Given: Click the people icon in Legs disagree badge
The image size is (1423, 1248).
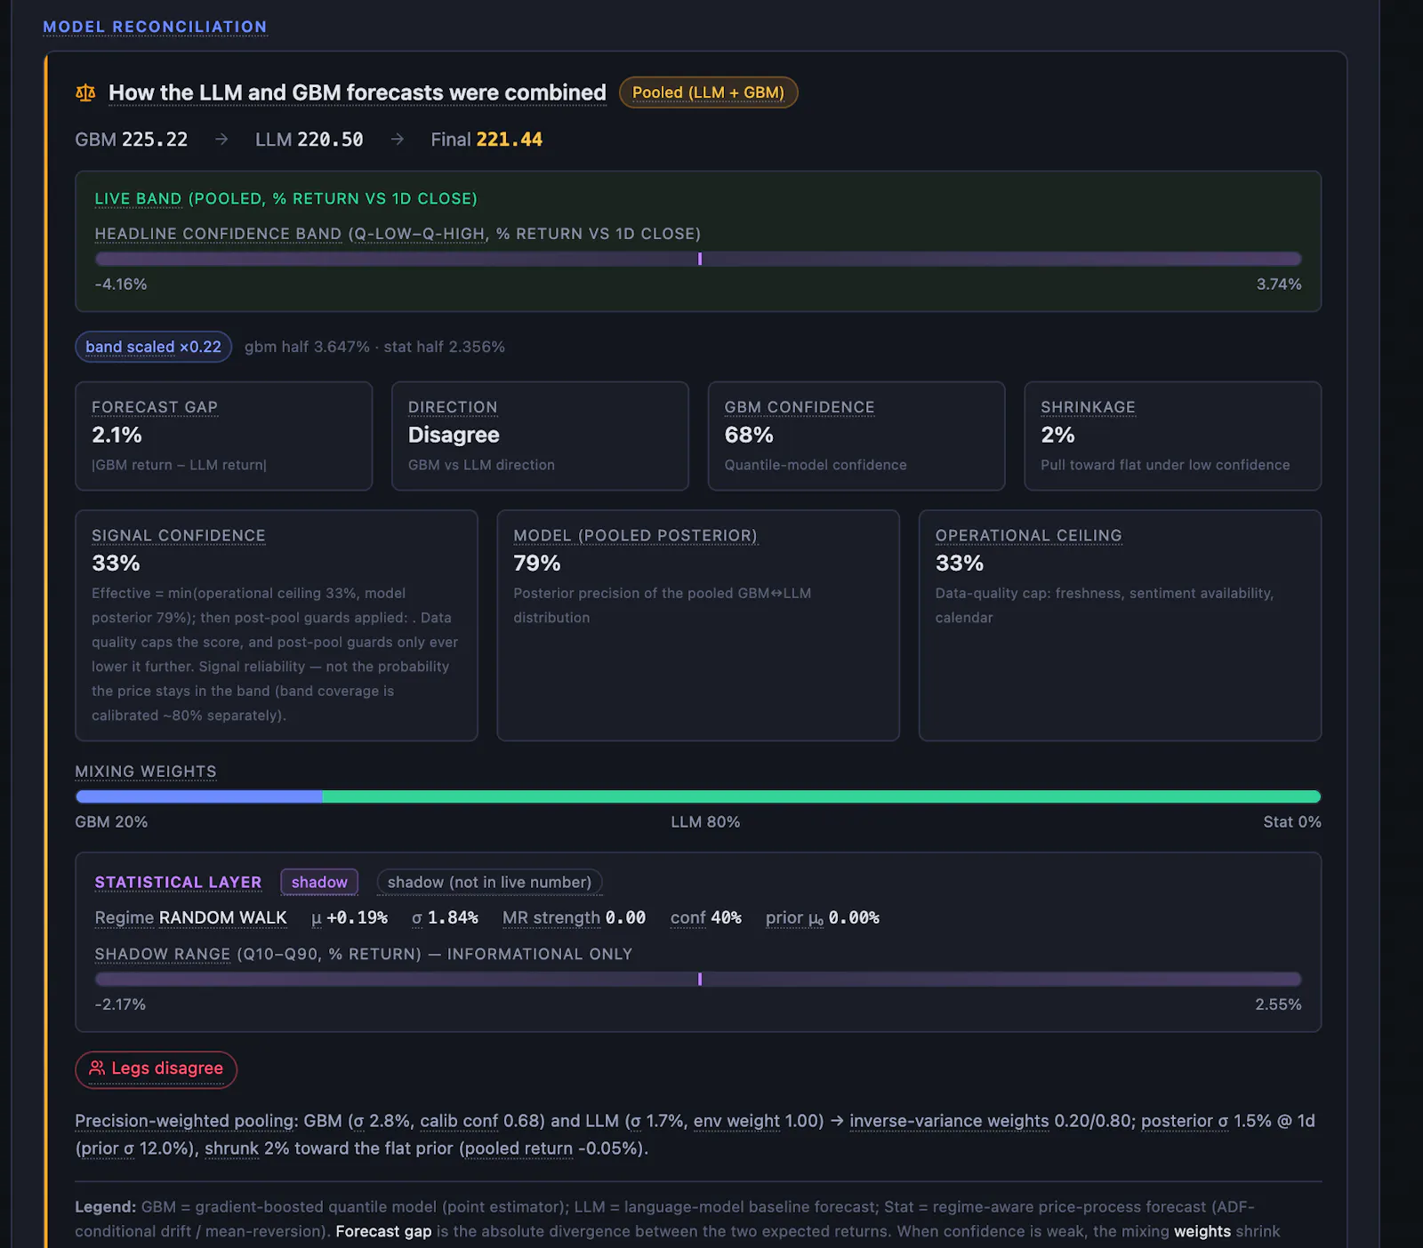Looking at the screenshot, I should click(97, 1068).
